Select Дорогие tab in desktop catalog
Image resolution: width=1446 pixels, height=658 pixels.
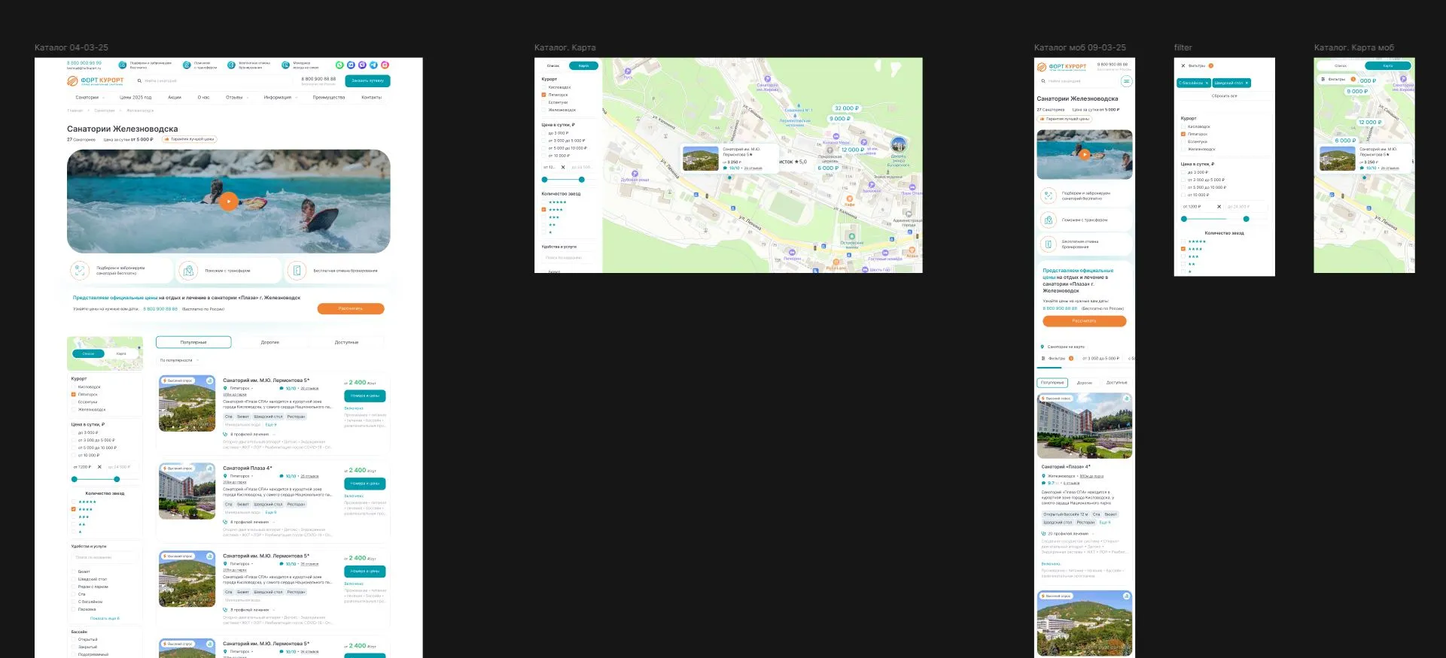coord(270,342)
